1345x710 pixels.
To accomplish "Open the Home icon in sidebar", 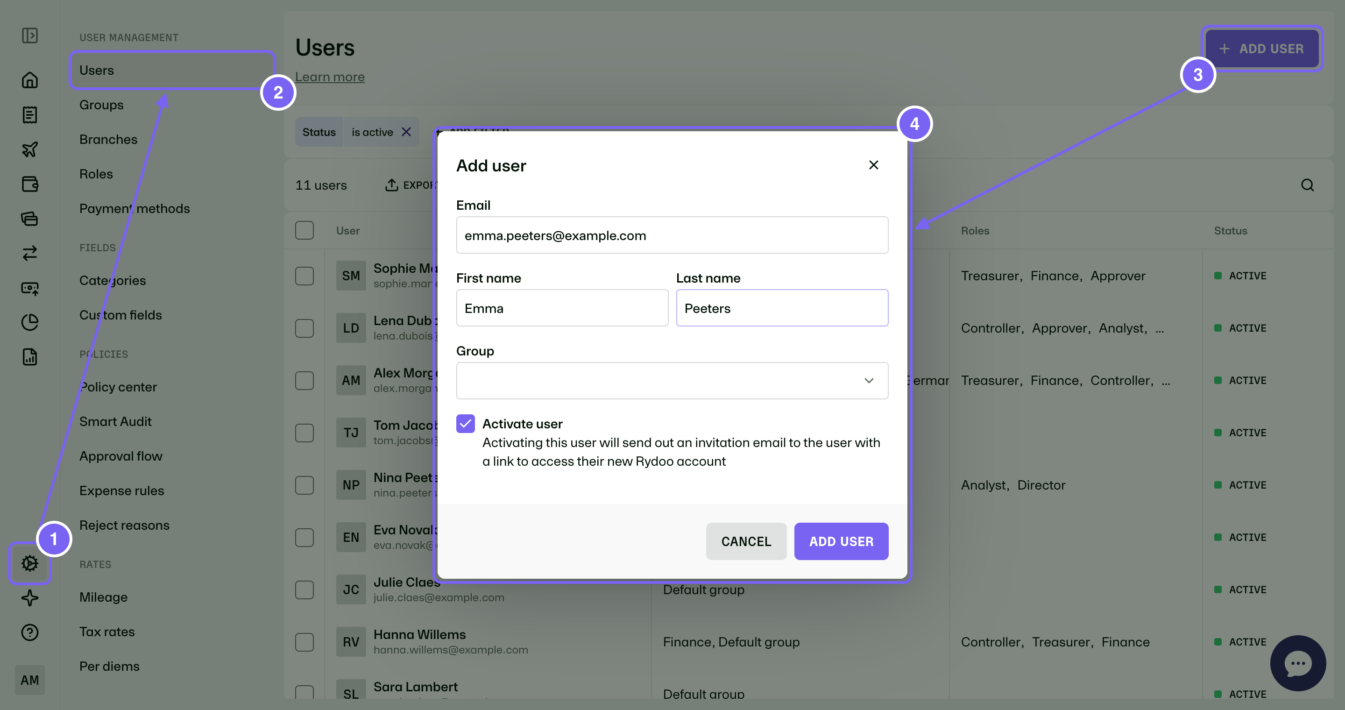I will pyautogui.click(x=30, y=80).
